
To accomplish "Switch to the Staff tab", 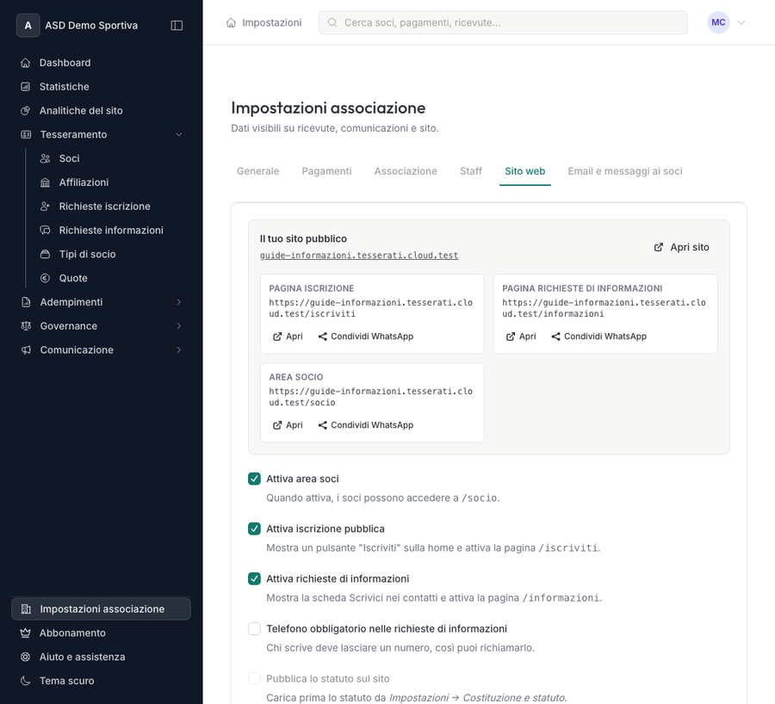I will coord(470,171).
